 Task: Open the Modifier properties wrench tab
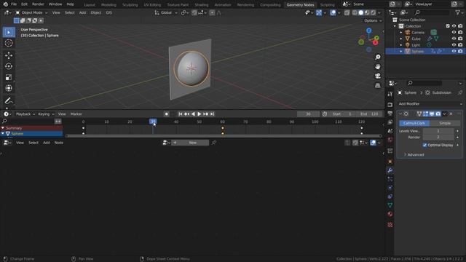click(390, 170)
